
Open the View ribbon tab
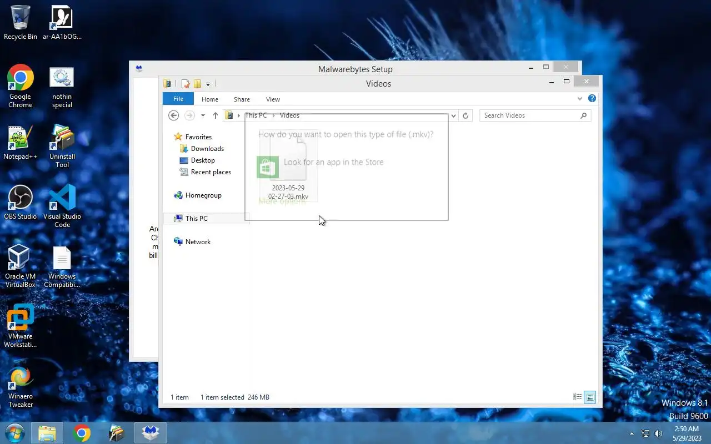tap(273, 99)
